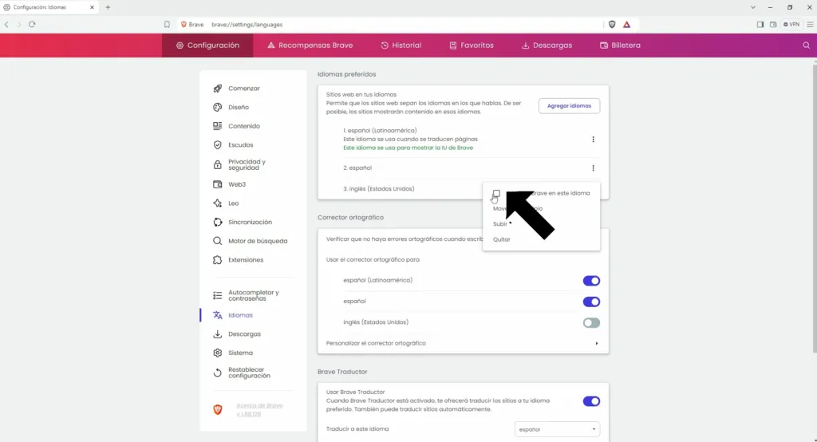The width and height of the screenshot is (817, 442).
Task: Bookmark this page with the bookmark icon
Action: click(167, 25)
